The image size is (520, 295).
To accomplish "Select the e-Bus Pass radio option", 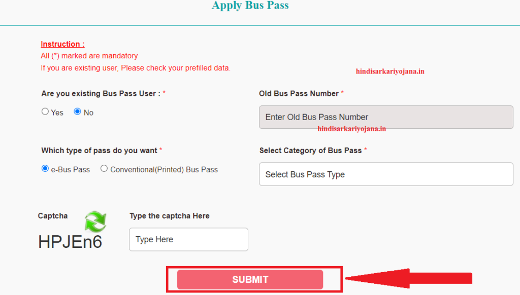I will 45,168.
